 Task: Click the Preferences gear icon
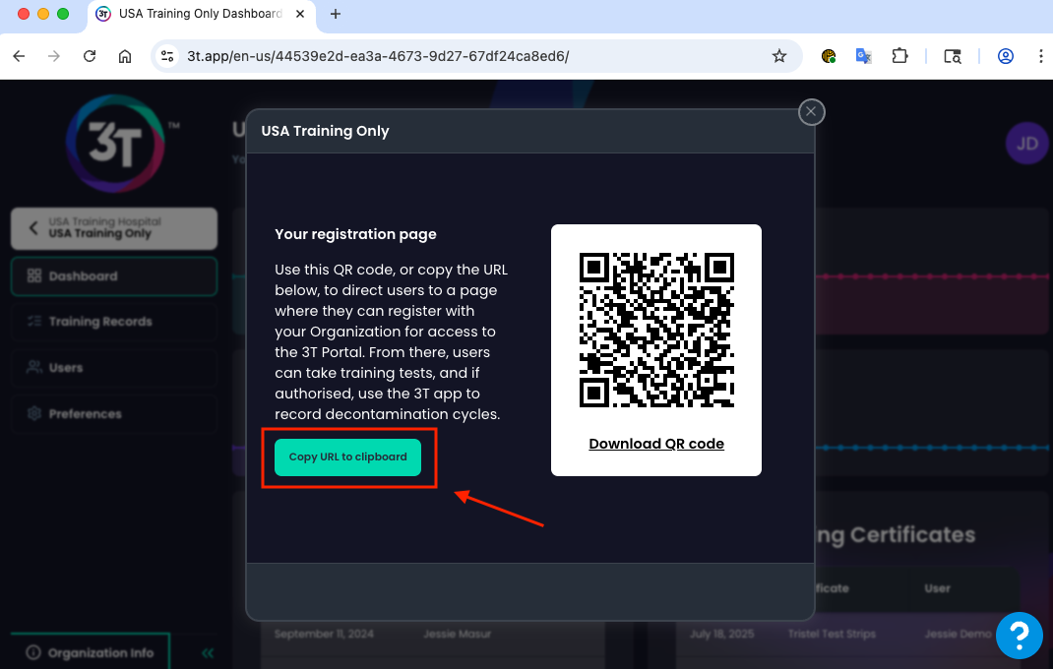tap(34, 413)
